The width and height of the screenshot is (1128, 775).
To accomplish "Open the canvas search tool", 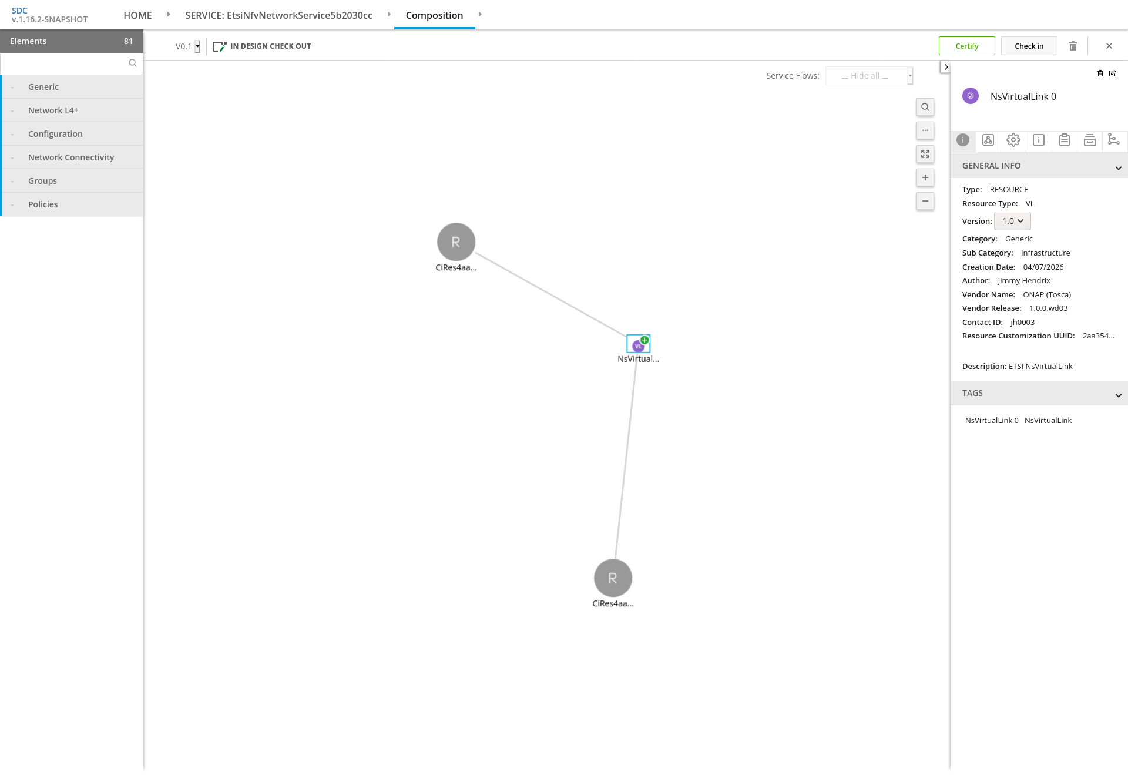I will click(925, 107).
